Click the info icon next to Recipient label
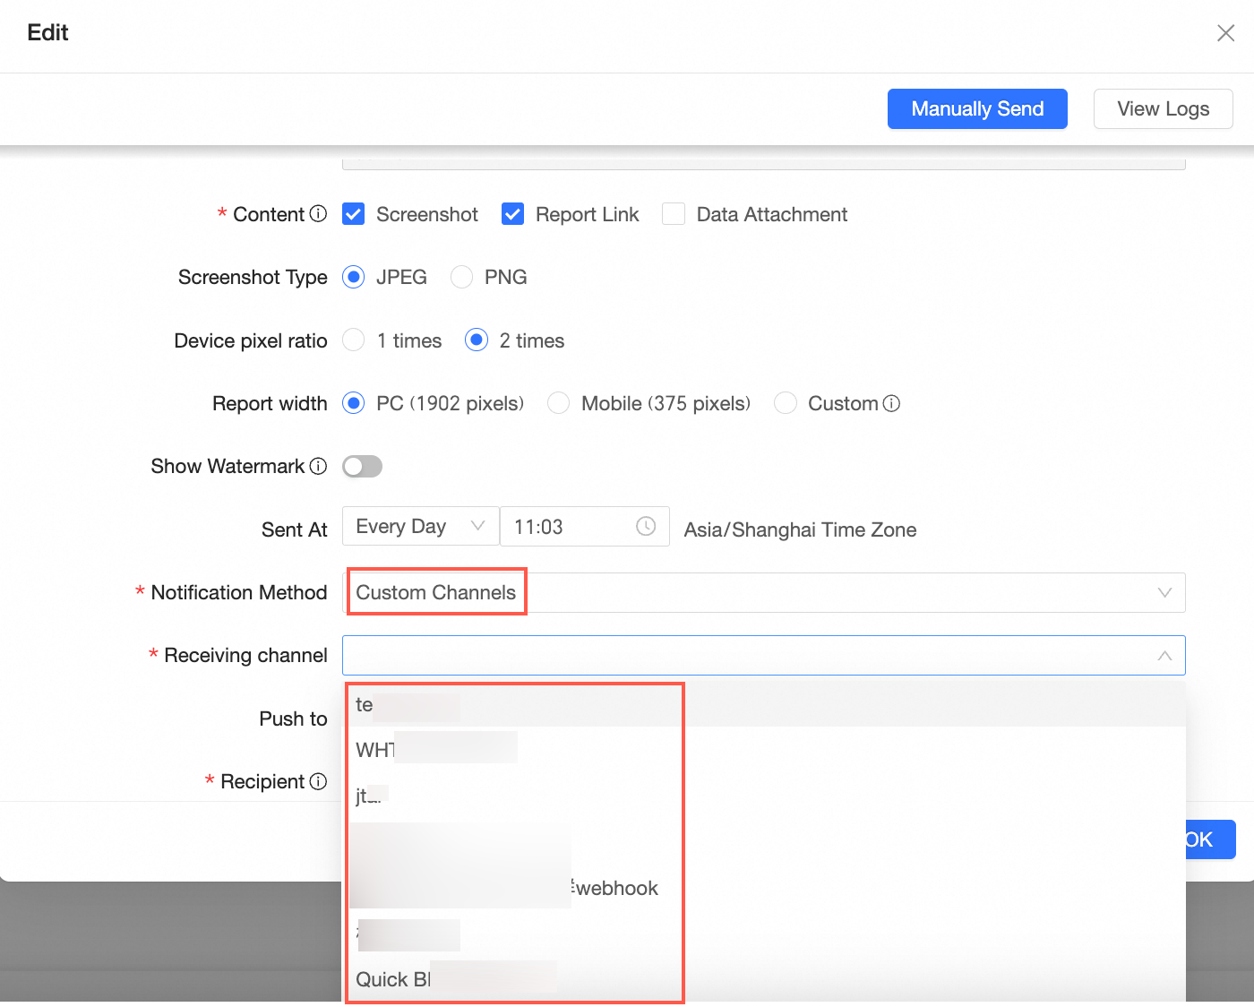This screenshot has width=1254, height=1007. click(x=318, y=781)
